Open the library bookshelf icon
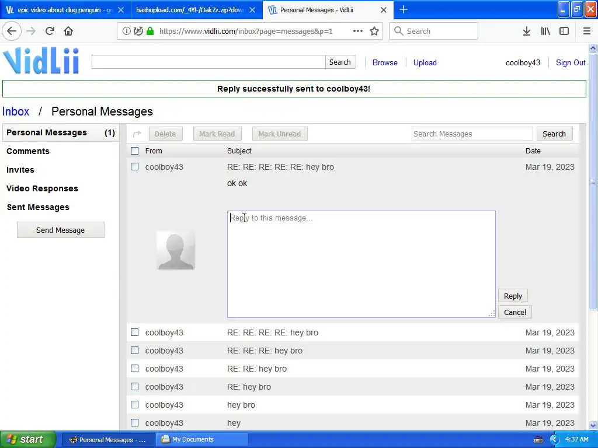598x448 pixels. coord(545,31)
